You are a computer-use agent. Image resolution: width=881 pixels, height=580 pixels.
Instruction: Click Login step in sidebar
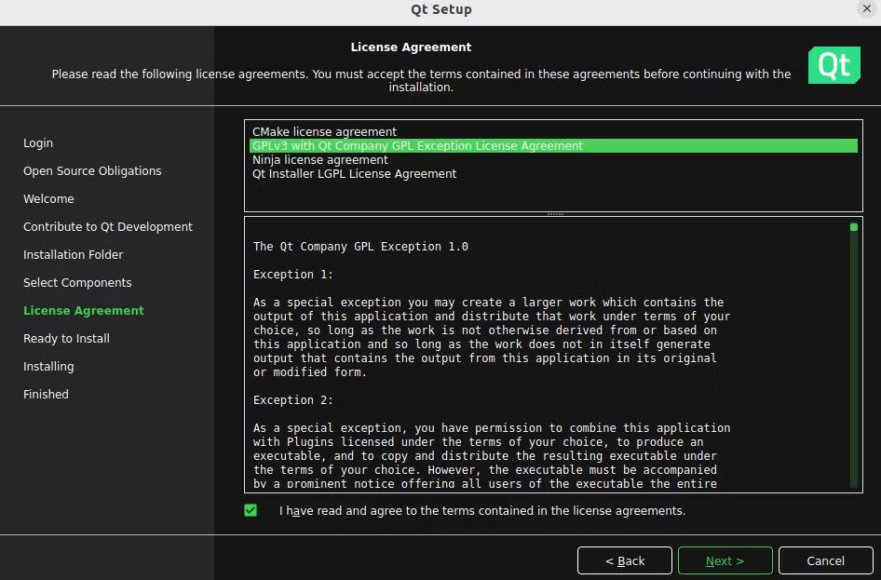(x=38, y=143)
